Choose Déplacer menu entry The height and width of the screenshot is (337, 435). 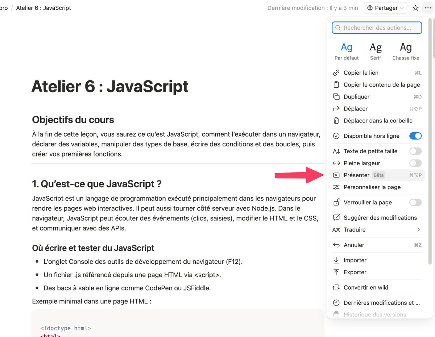point(377,109)
